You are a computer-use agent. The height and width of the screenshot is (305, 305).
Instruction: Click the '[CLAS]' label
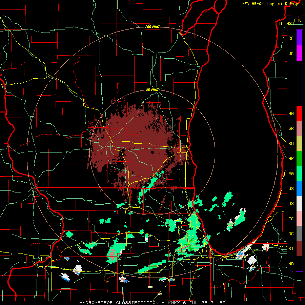click(x=286, y=24)
